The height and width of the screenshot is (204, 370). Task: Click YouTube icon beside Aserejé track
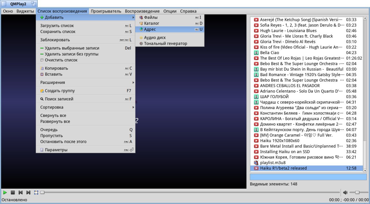[256, 20]
